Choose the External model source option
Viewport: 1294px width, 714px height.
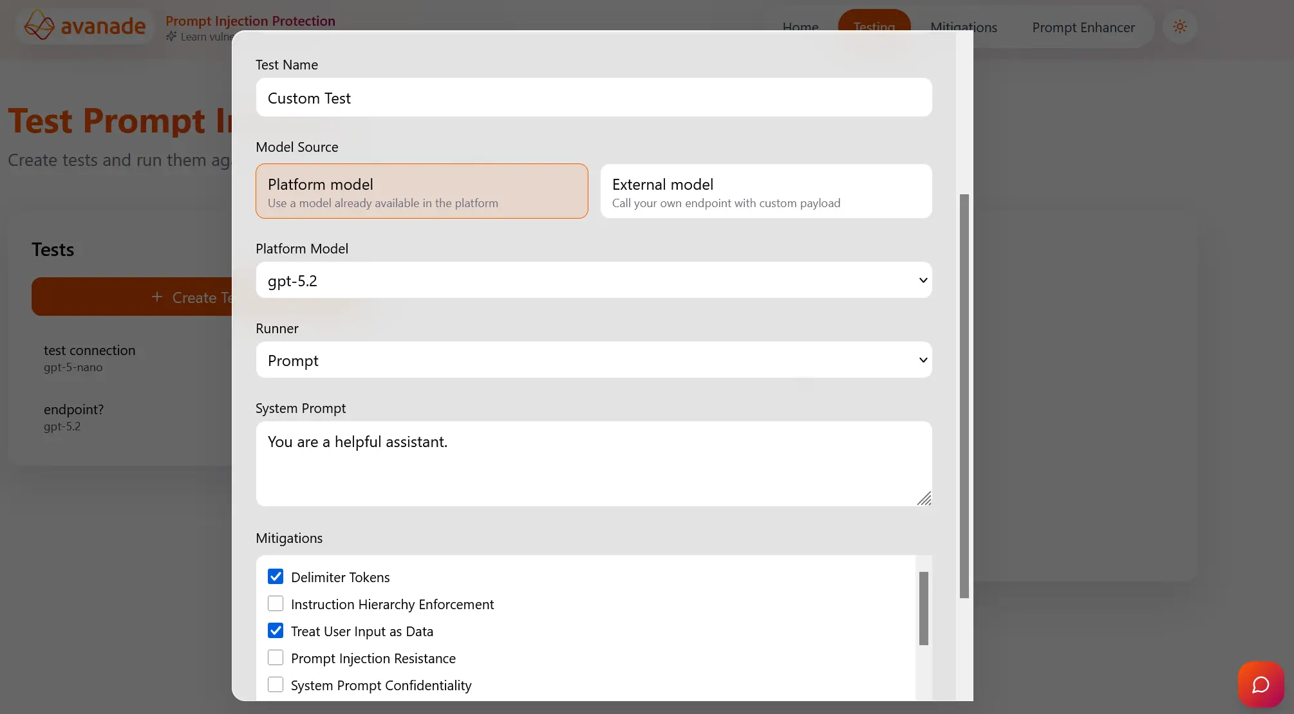coord(766,191)
